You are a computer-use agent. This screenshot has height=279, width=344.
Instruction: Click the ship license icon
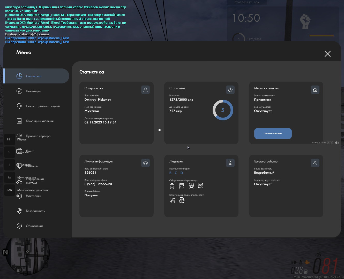182,200
